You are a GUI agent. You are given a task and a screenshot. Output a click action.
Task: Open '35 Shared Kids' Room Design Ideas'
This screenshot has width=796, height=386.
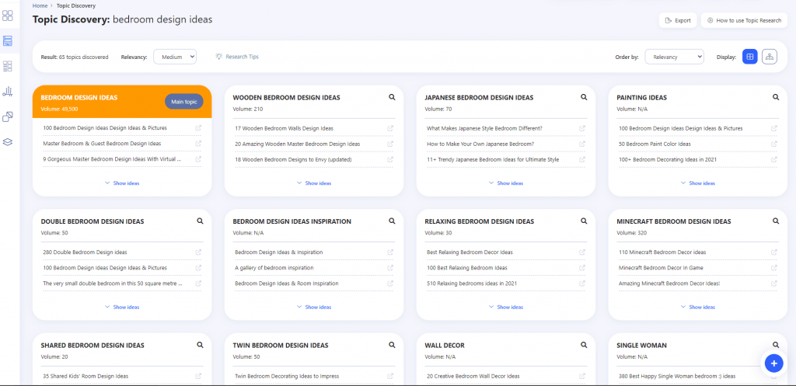point(86,376)
